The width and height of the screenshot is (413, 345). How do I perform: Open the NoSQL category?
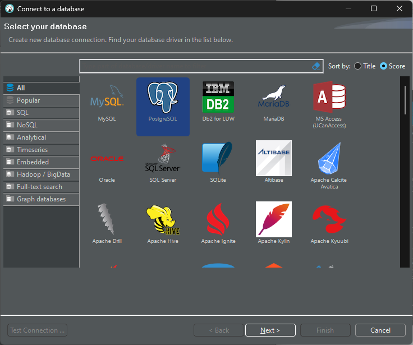click(x=42, y=125)
